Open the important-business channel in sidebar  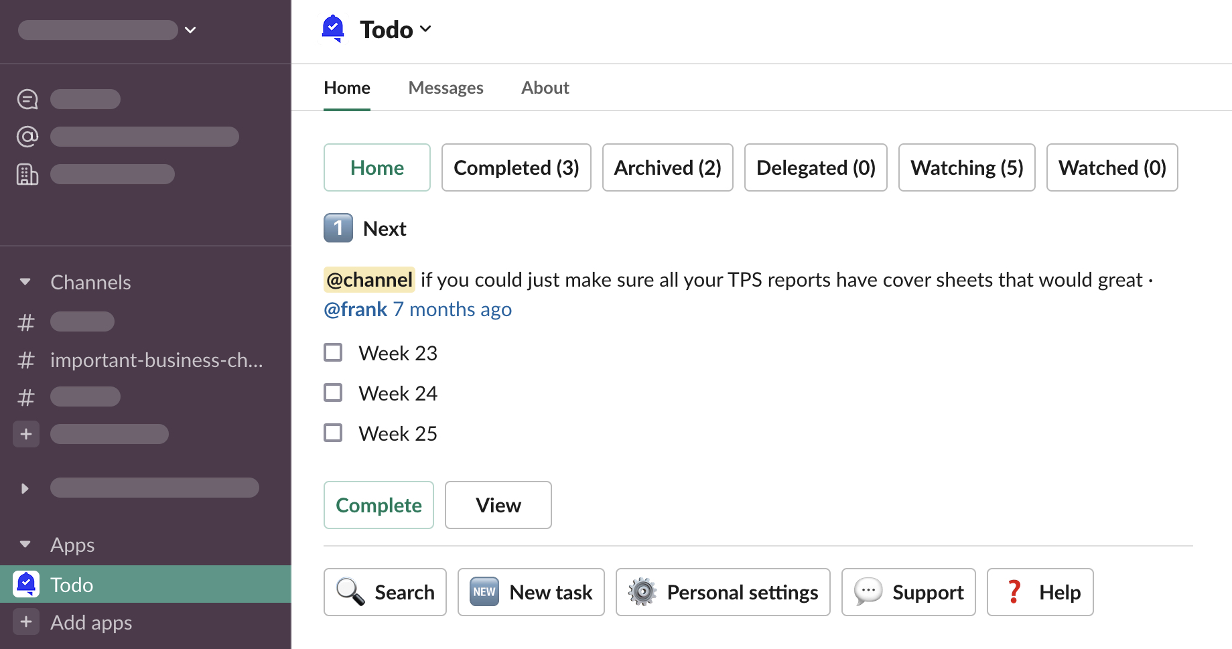click(156, 360)
